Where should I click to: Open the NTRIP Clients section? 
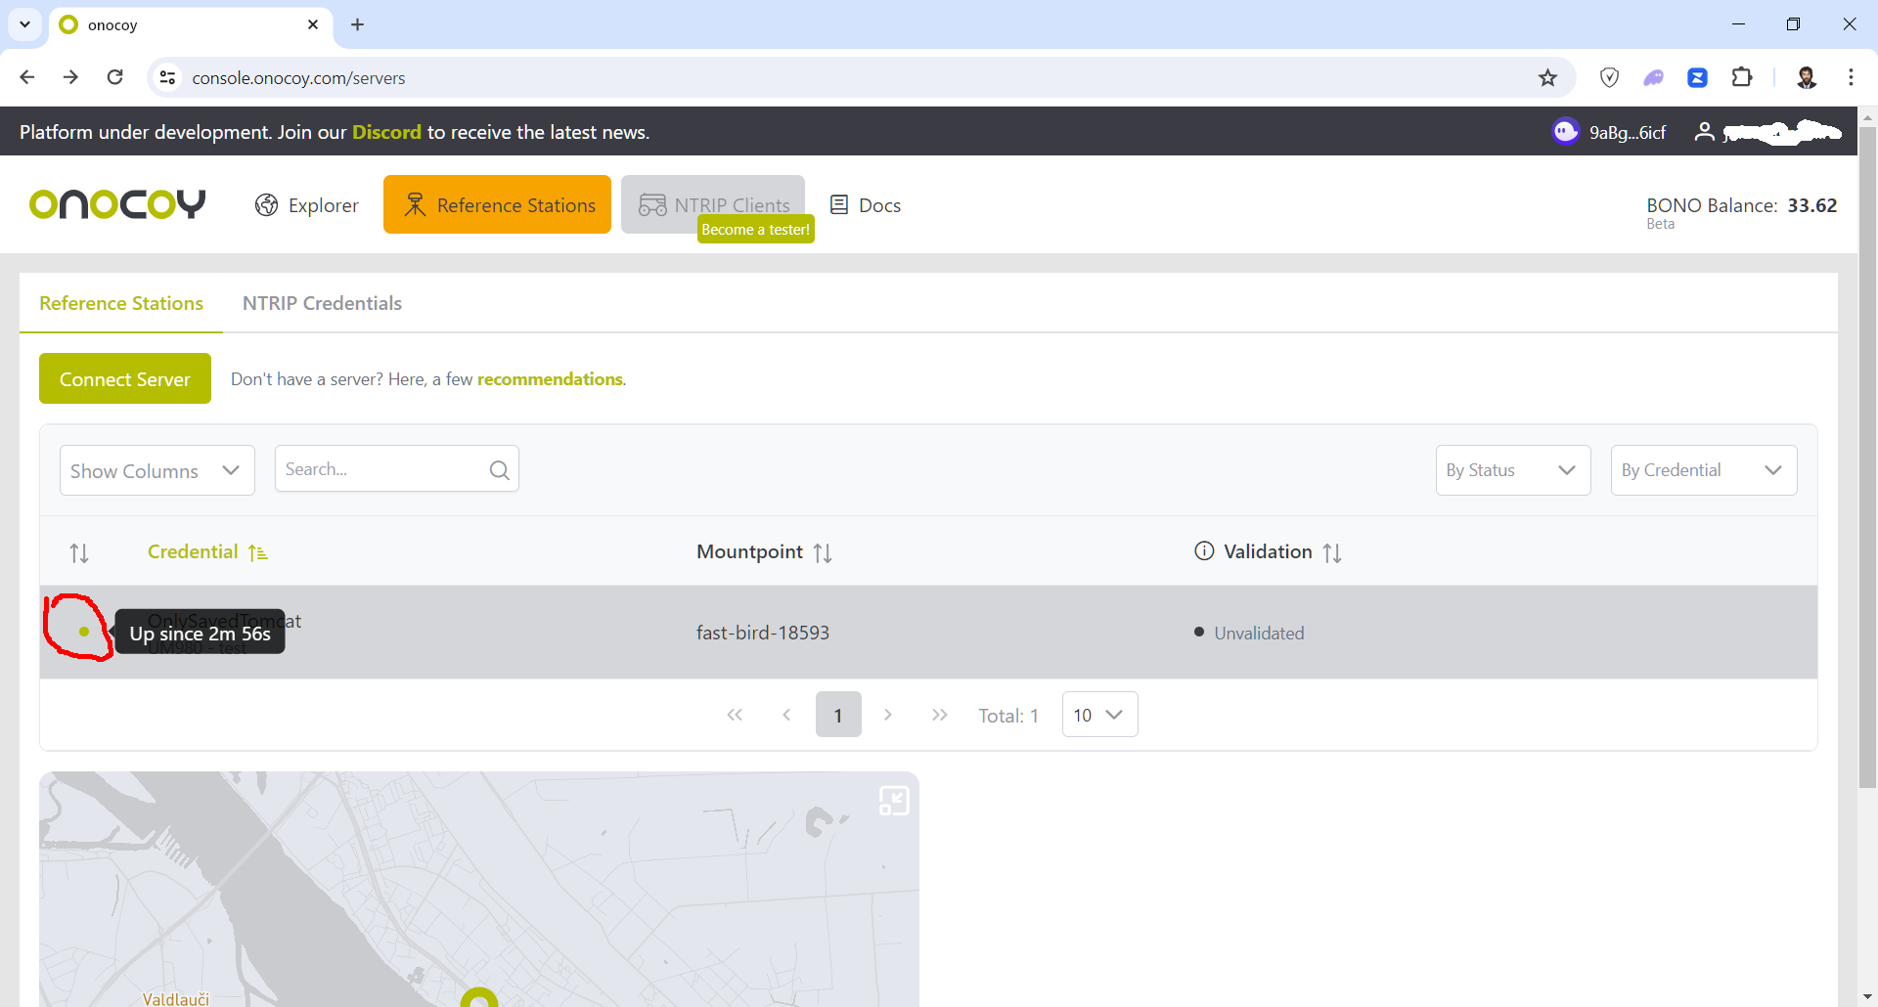pyautogui.click(x=713, y=204)
